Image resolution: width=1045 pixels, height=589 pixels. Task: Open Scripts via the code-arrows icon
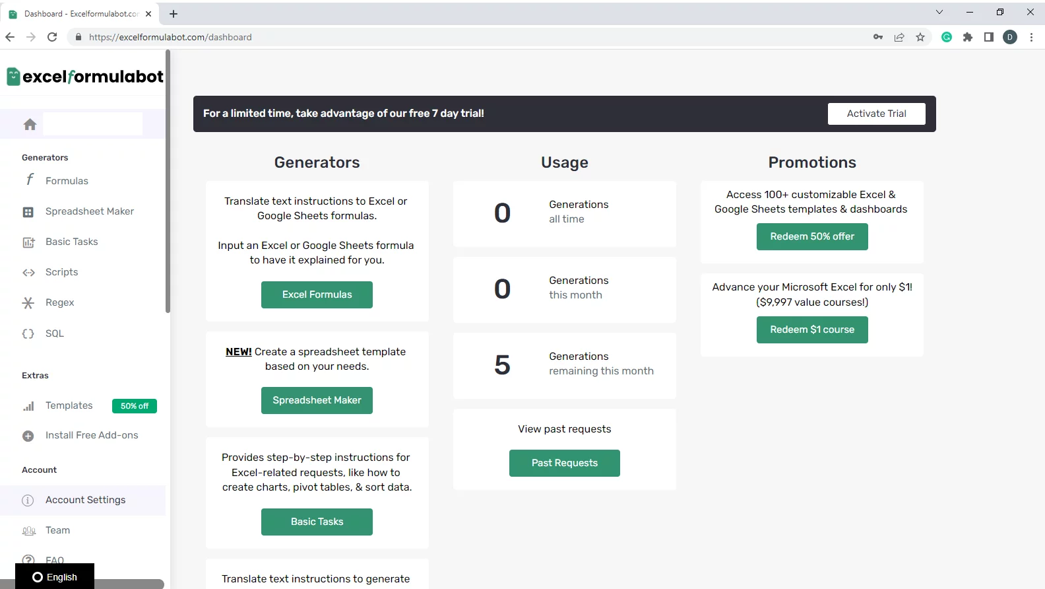28,273
